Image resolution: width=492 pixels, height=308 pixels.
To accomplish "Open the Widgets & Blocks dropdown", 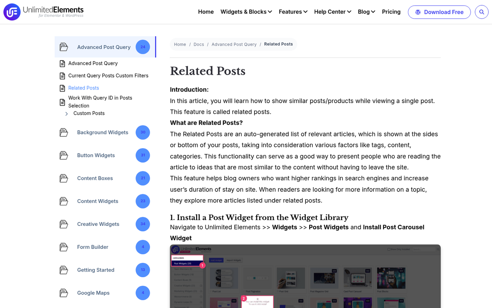I will [x=246, y=12].
